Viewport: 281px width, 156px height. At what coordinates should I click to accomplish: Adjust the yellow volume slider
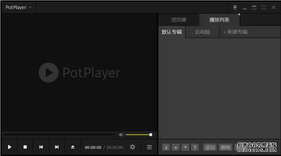139,135
